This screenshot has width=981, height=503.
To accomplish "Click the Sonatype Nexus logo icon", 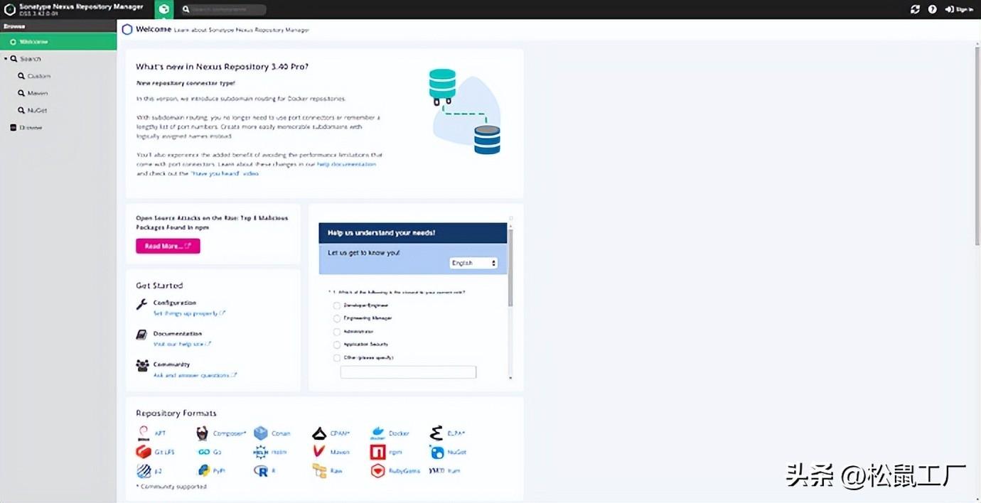I will 10,9.
